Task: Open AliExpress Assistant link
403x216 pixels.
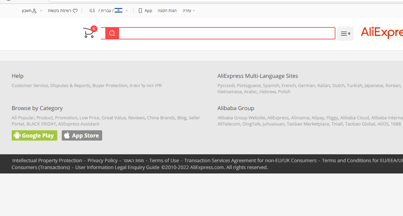Action: (x=79, y=124)
